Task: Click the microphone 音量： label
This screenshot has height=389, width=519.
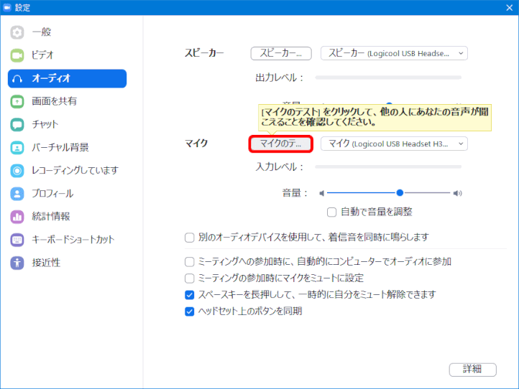Action: [295, 193]
